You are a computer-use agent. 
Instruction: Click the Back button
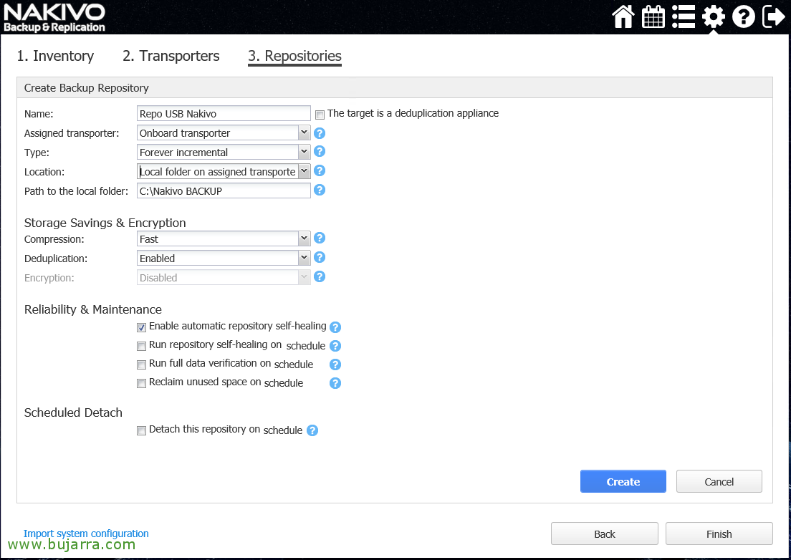point(604,534)
